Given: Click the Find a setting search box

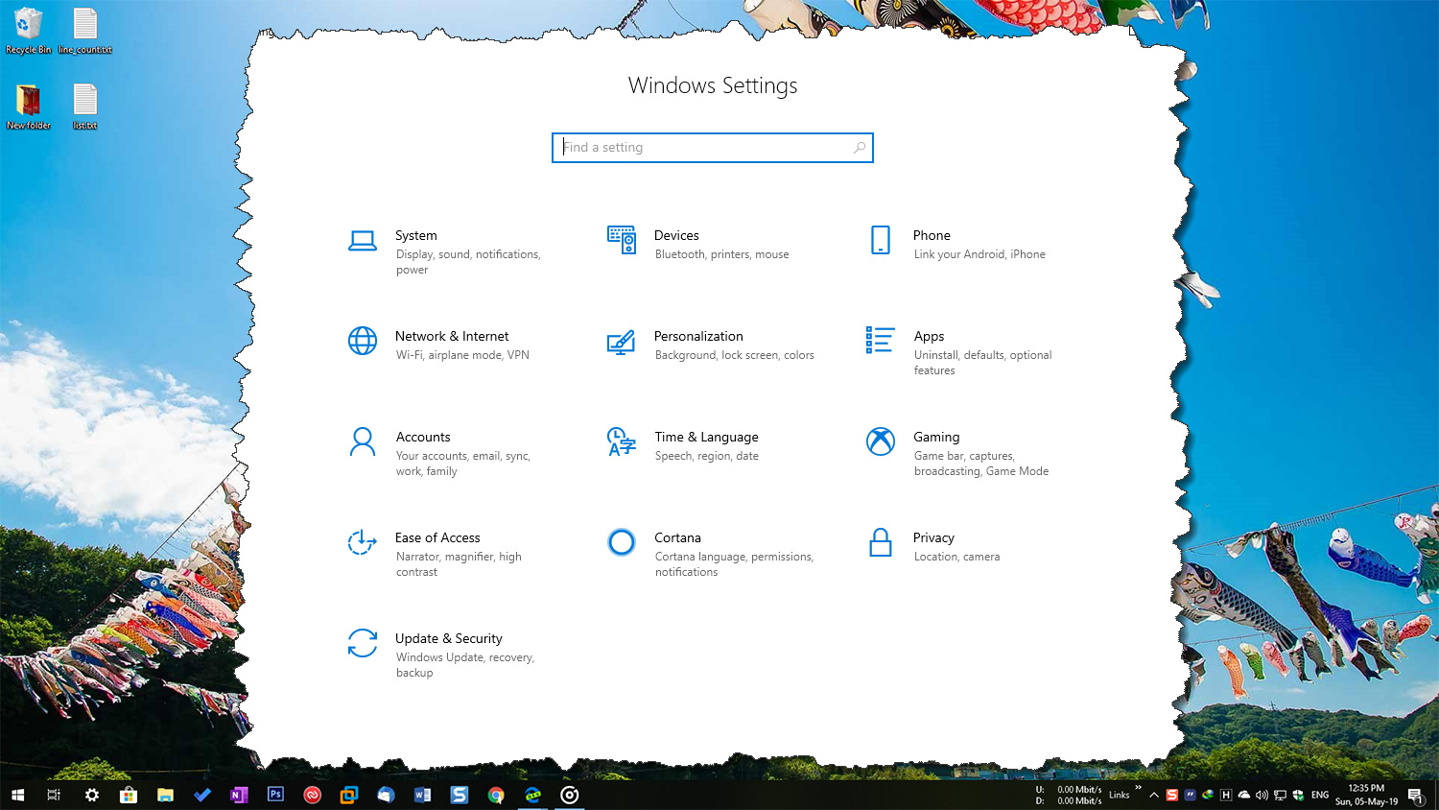Looking at the screenshot, I should coord(713,148).
